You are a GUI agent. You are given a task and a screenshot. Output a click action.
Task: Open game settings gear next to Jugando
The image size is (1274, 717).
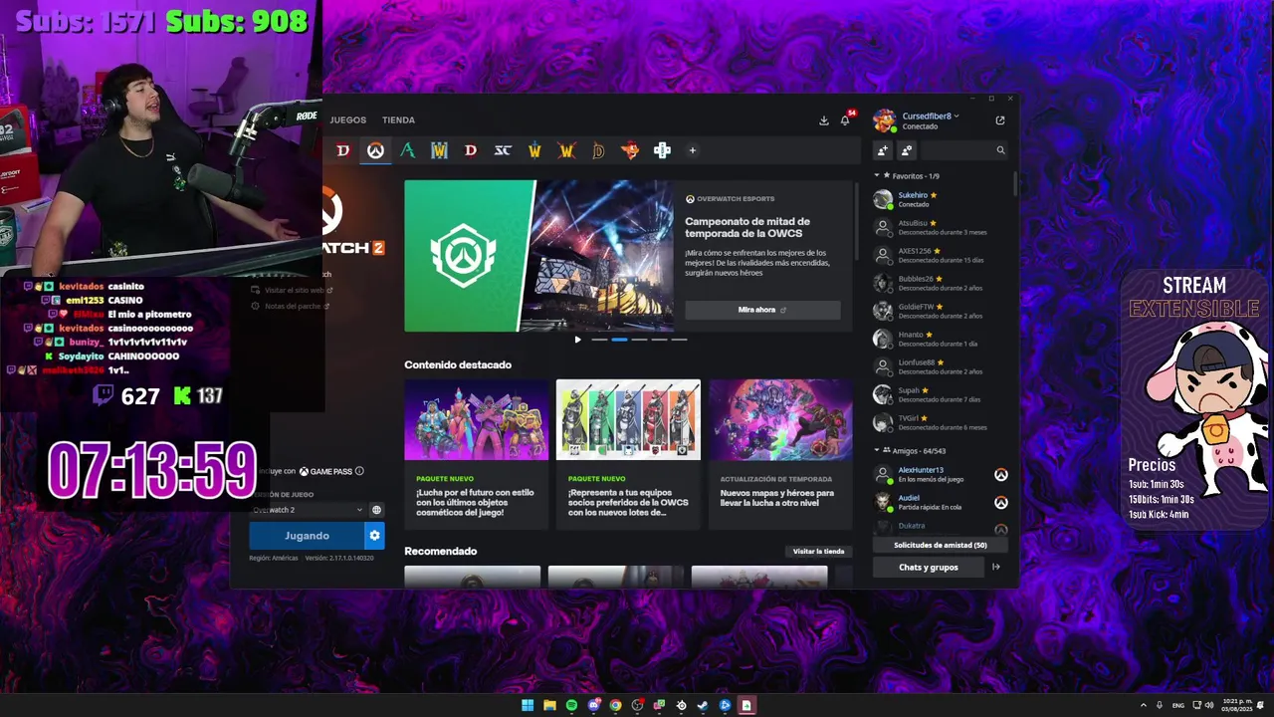[374, 536]
